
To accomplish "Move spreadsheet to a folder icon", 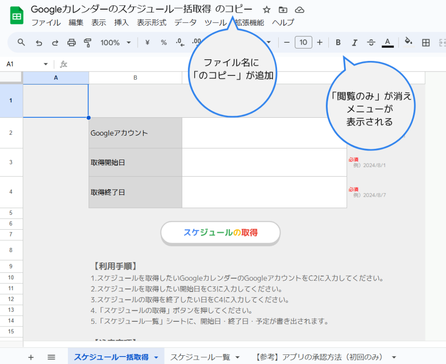I will [x=283, y=10].
